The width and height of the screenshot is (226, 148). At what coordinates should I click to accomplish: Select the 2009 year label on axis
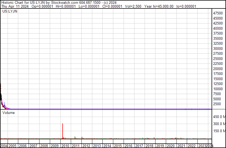(x=55, y=146)
